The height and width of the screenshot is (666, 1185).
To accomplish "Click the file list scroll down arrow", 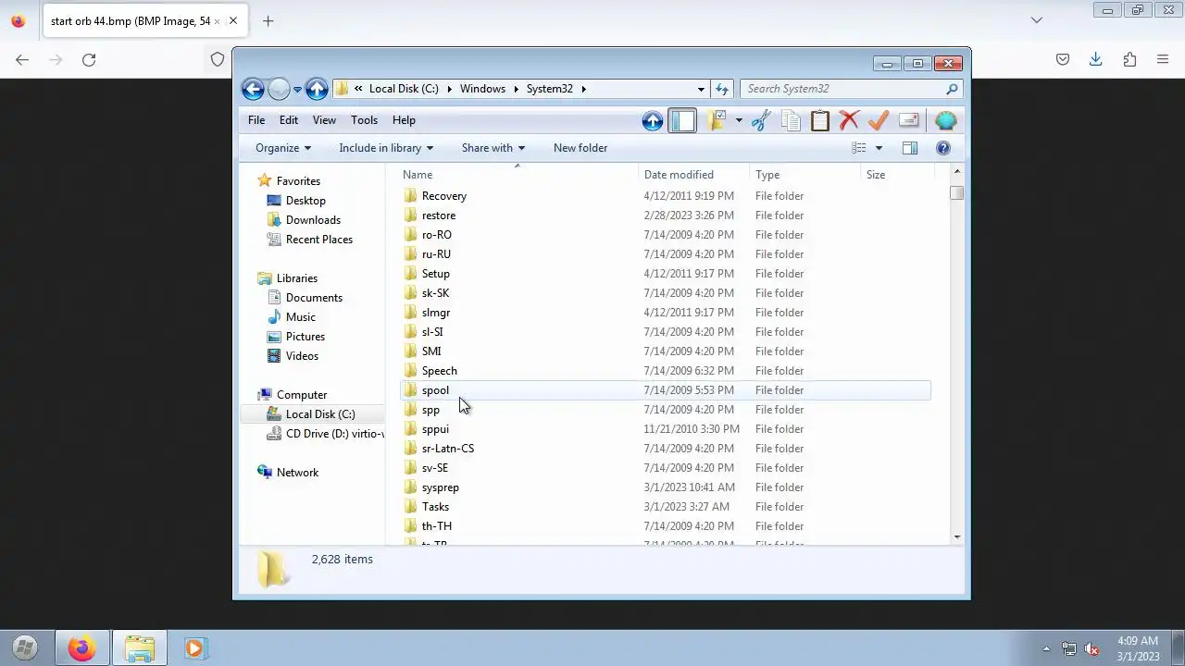I will click(956, 537).
